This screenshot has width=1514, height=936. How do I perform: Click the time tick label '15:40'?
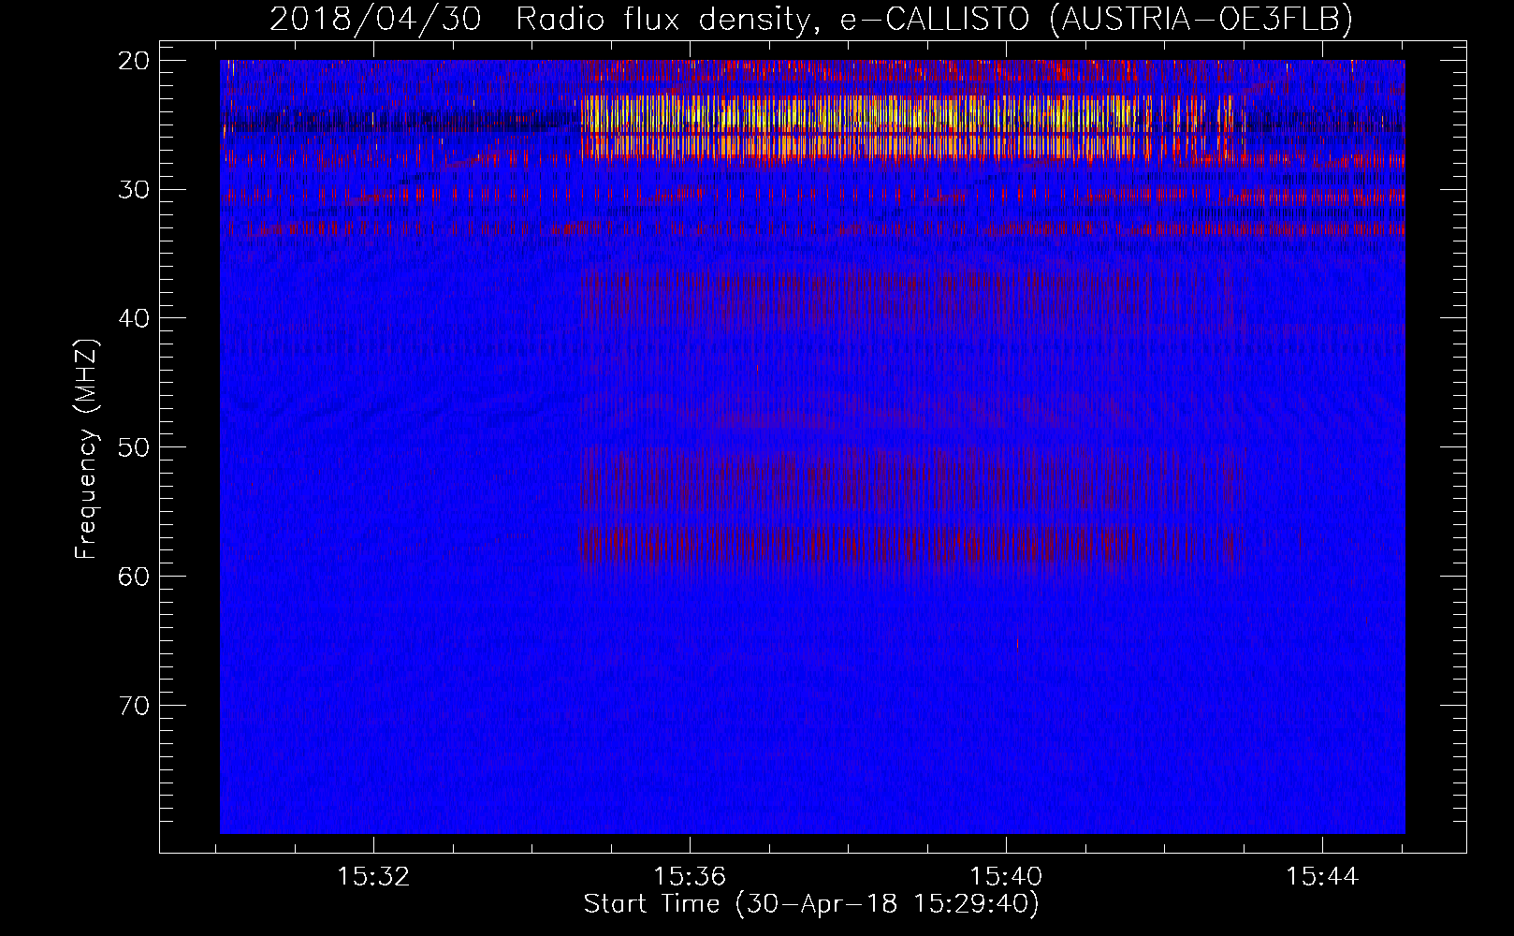(x=1006, y=877)
